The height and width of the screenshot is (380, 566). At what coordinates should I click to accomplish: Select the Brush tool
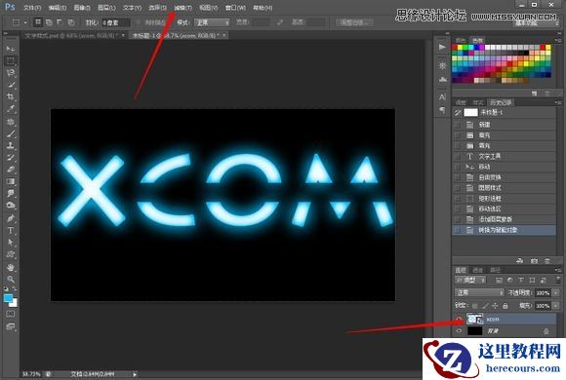(x=11, y=133)
